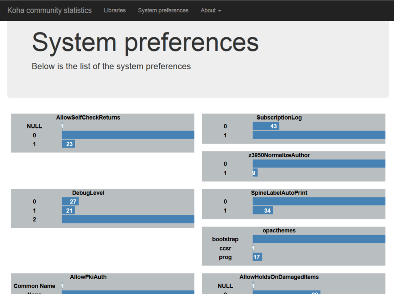Select the opacthemes bootstrap bar
Image resolution: width=394 pixels, height=294 pixels.
click(319, 239)
